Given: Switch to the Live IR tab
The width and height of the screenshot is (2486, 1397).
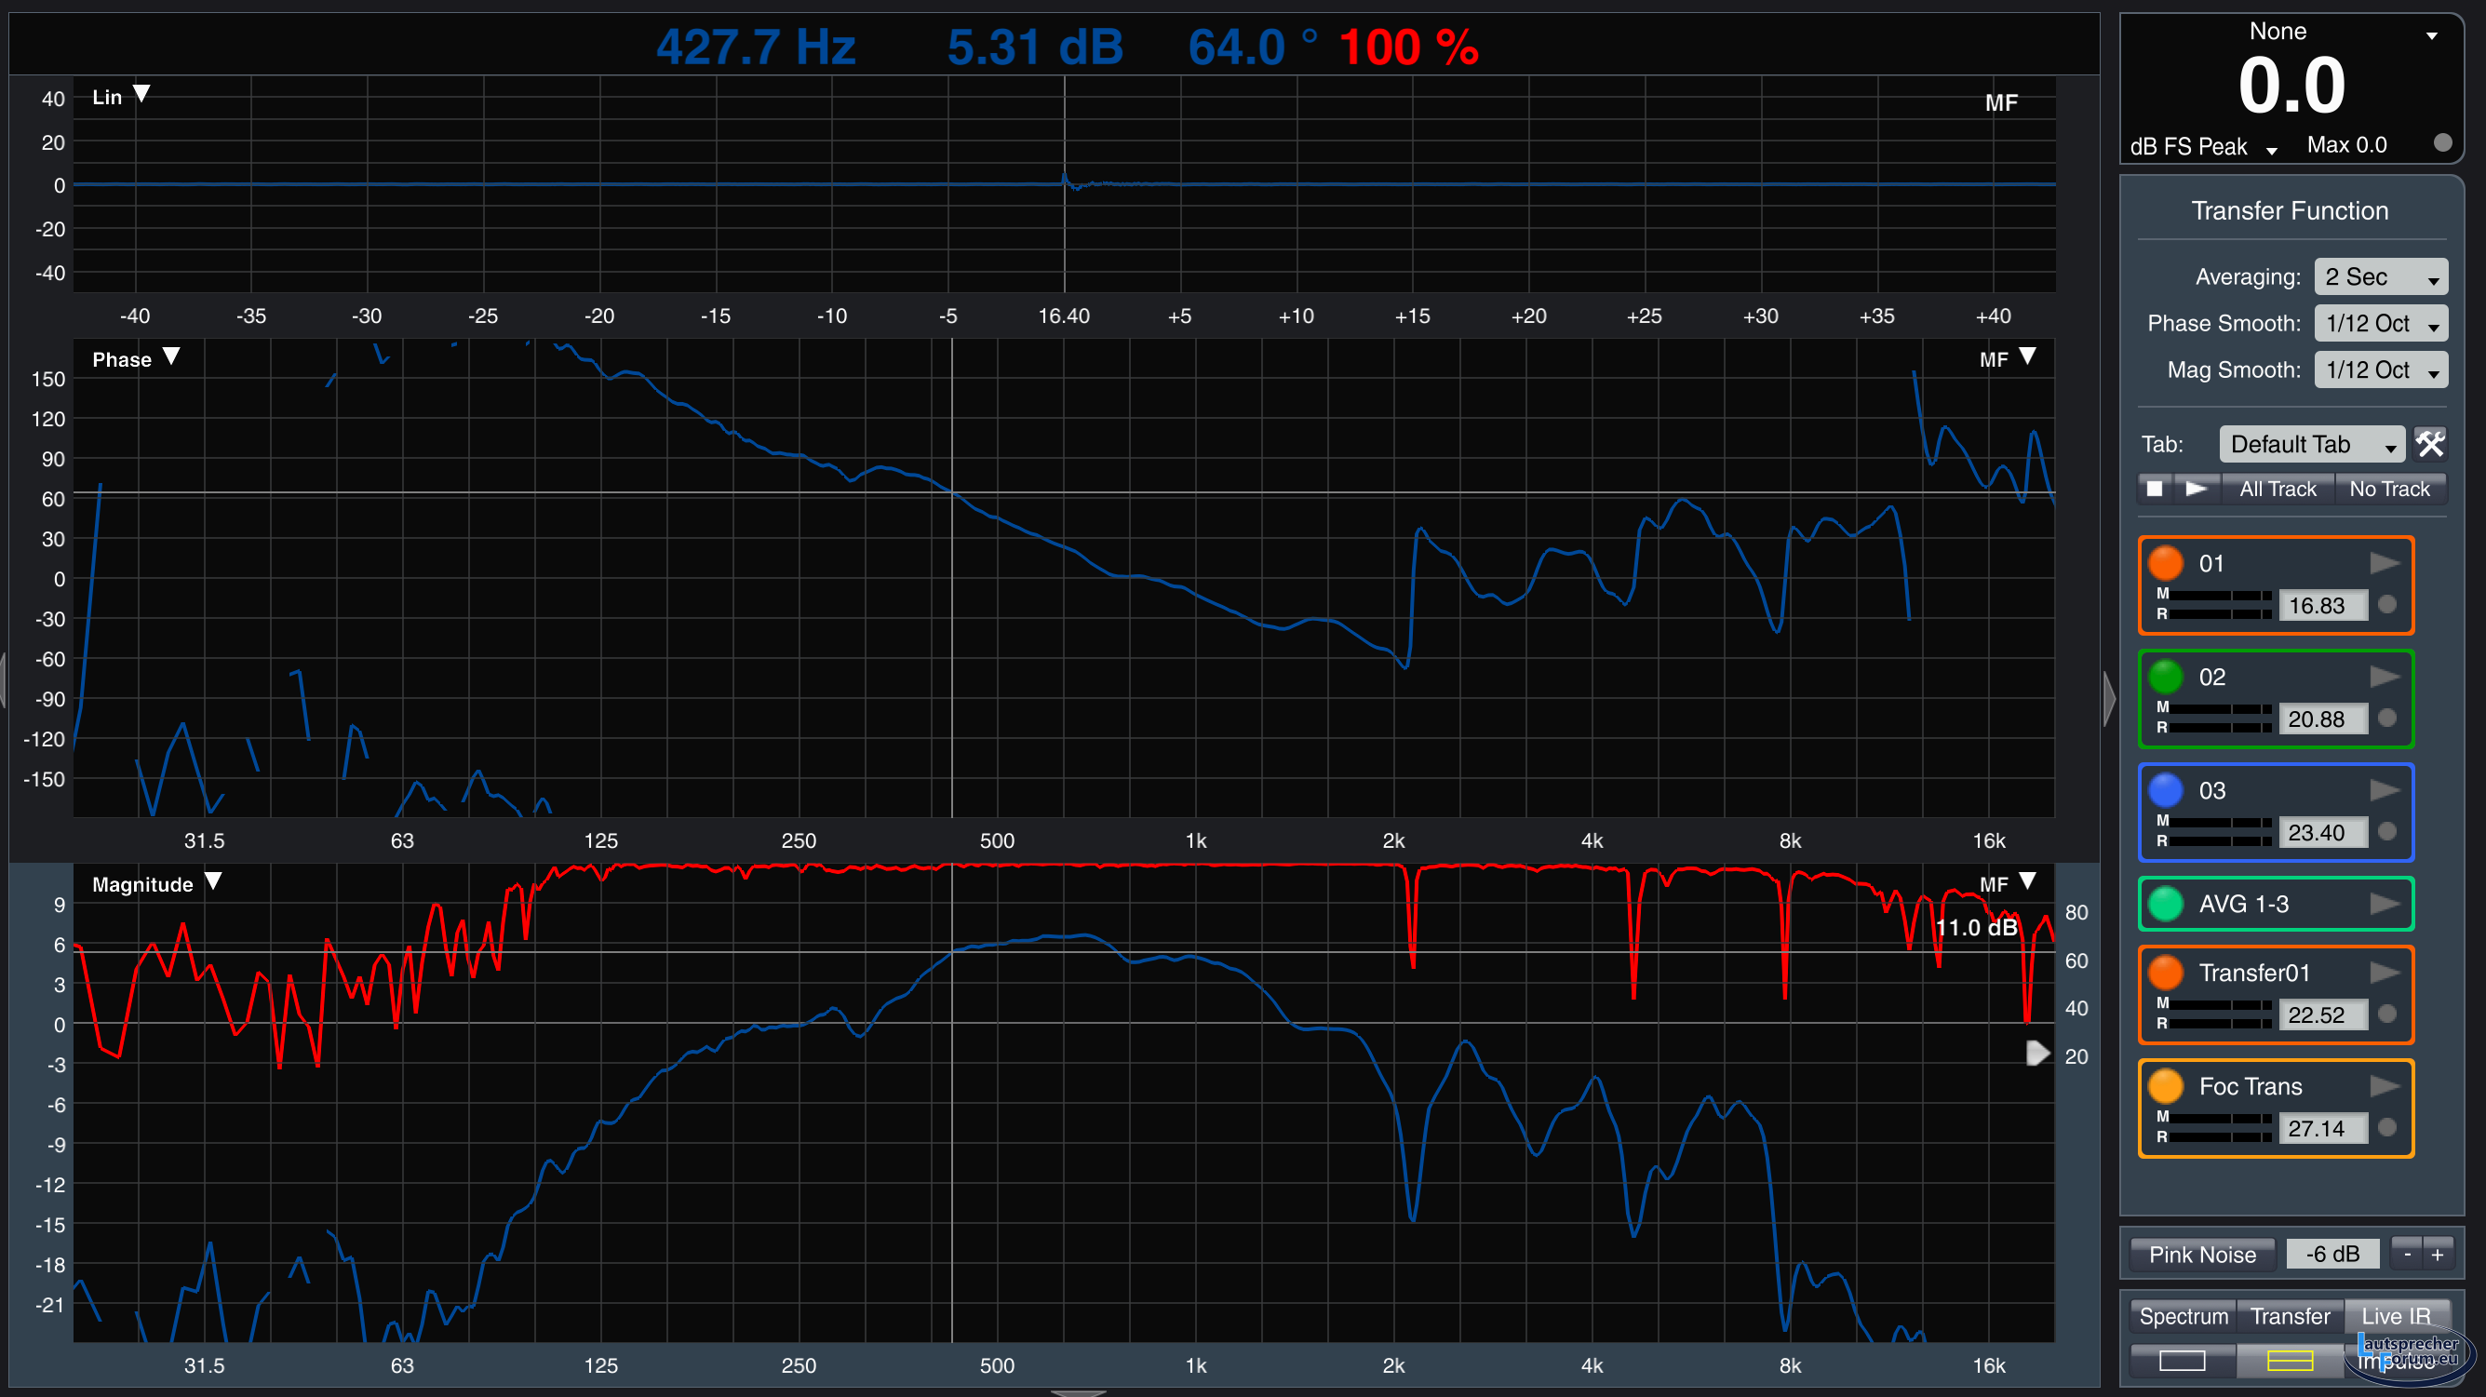Looking at the screenshot, I should (x=2396, y=1316).
